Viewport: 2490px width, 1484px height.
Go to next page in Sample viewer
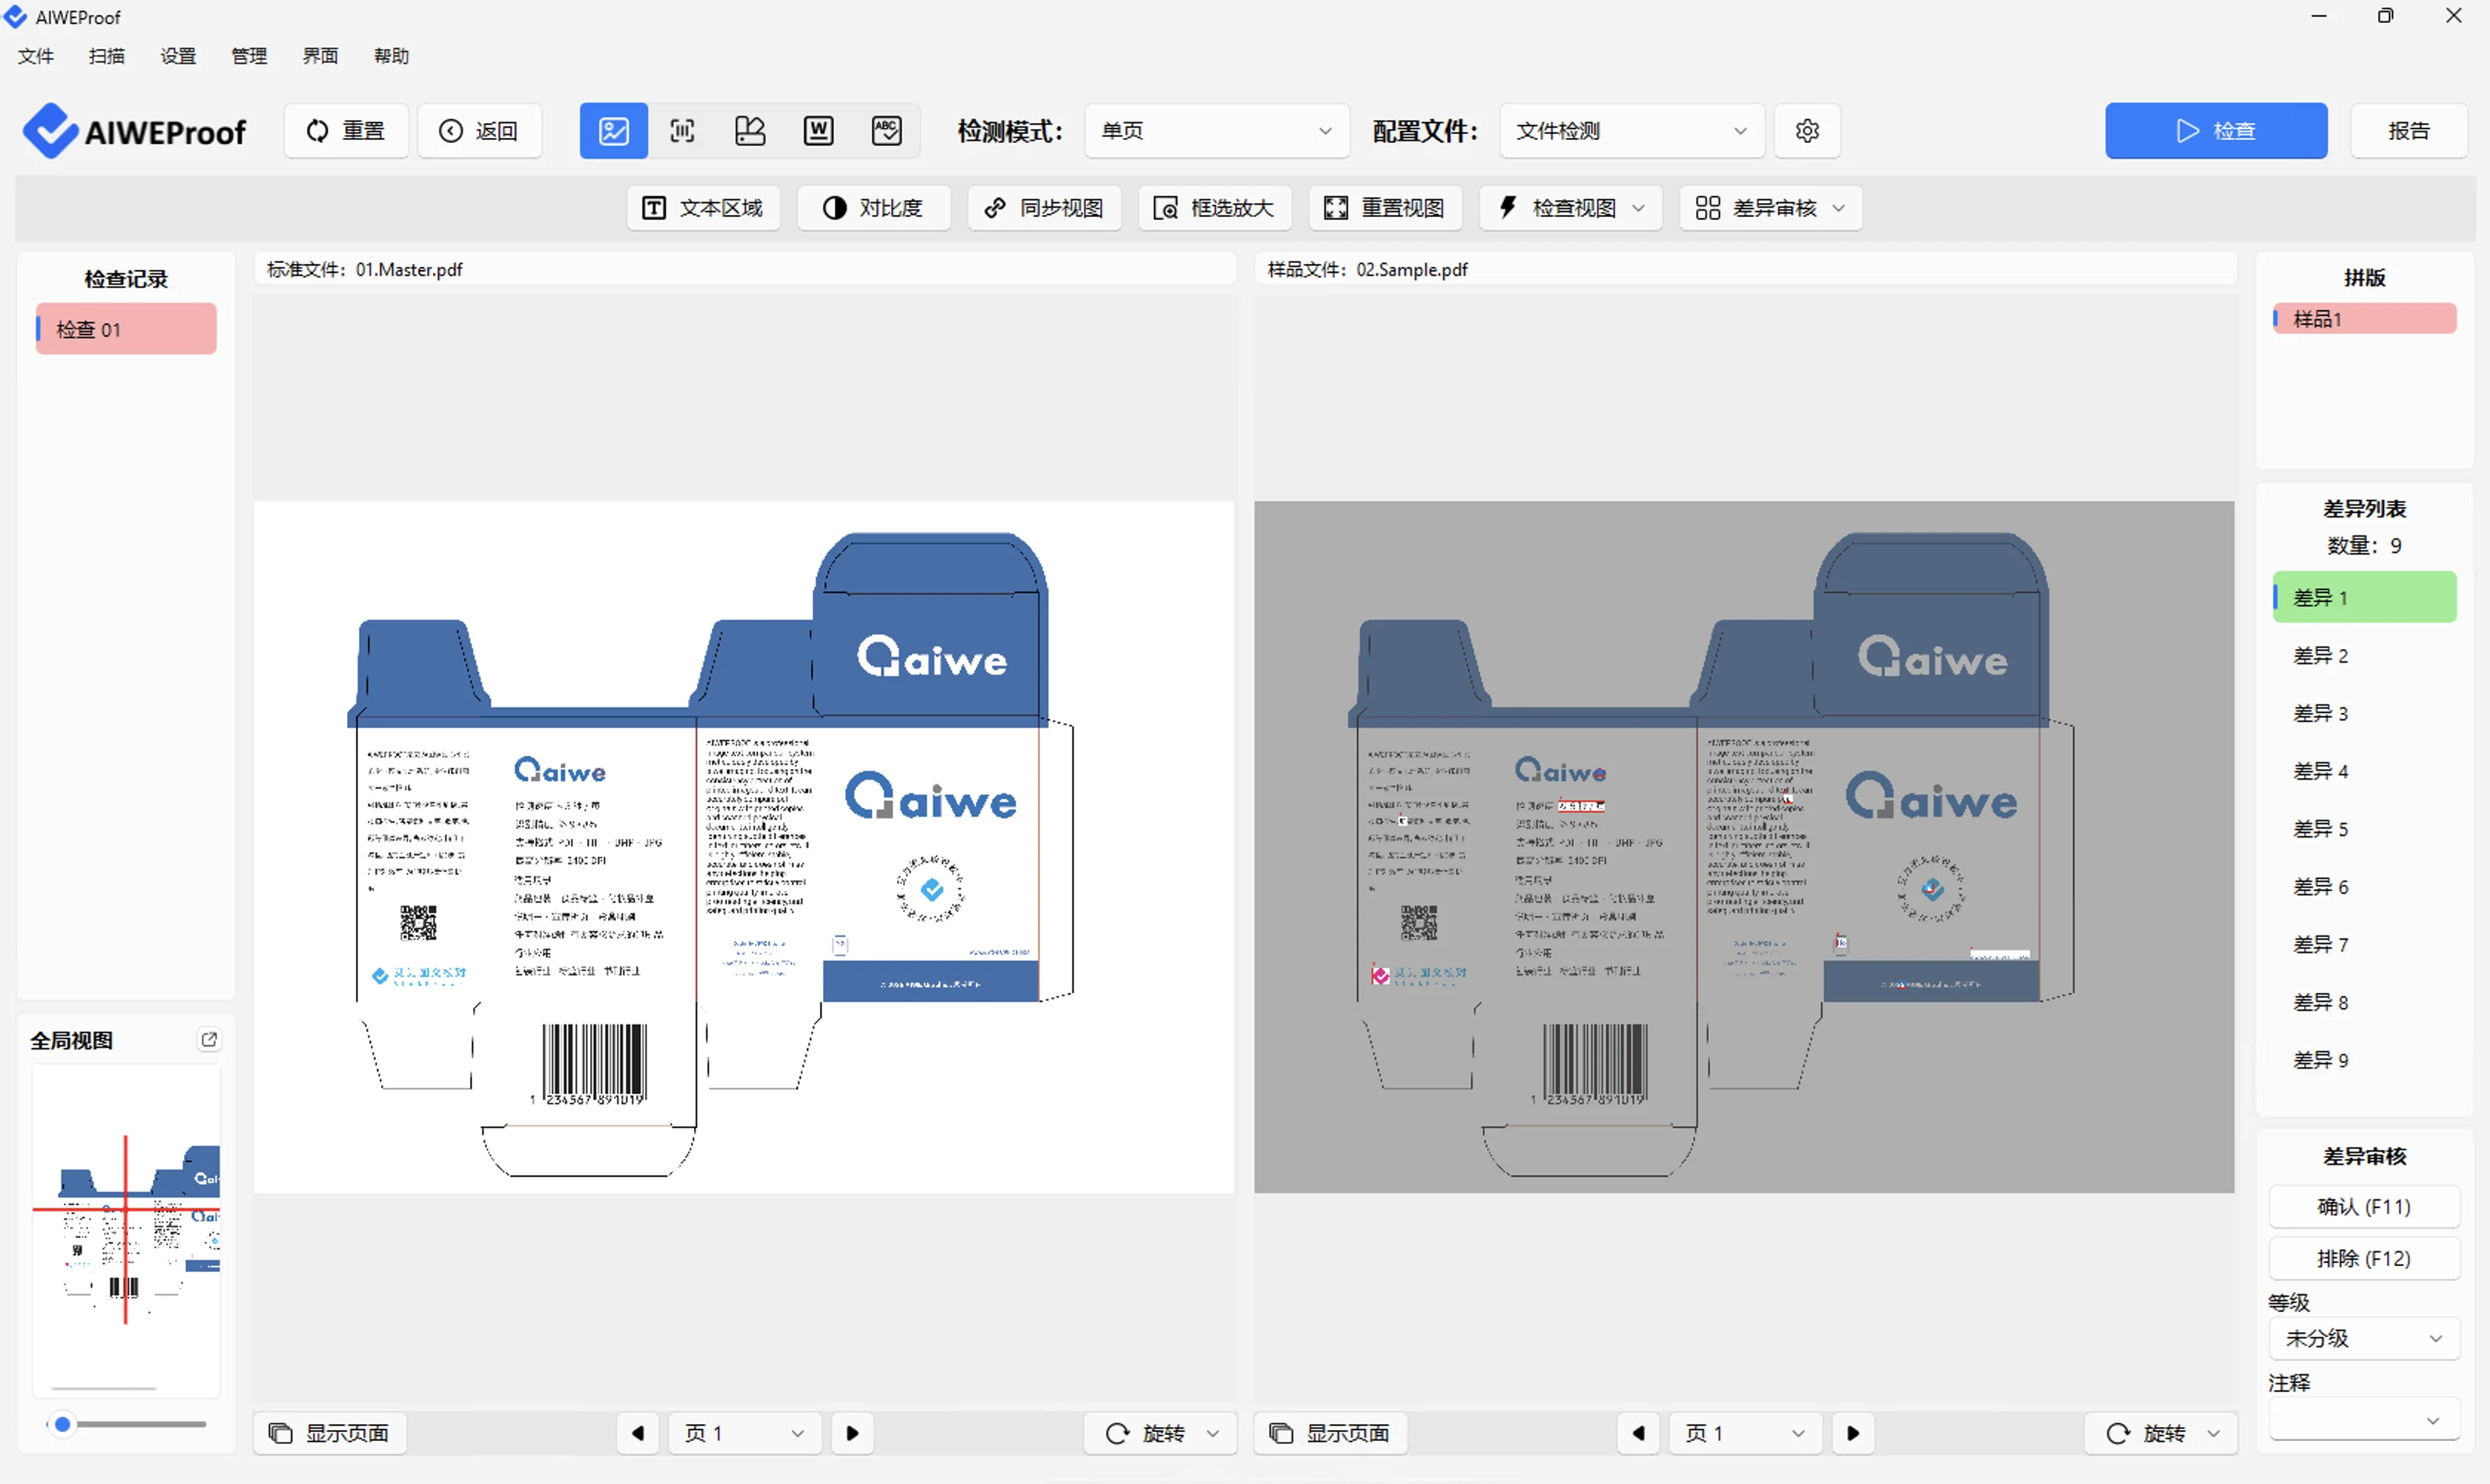(x=1853, y=1433)
